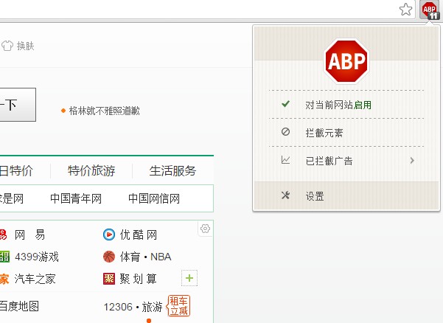
Task: Click the 4399 green logo icon
Action: pyautogui.click(x=4, y=257)
